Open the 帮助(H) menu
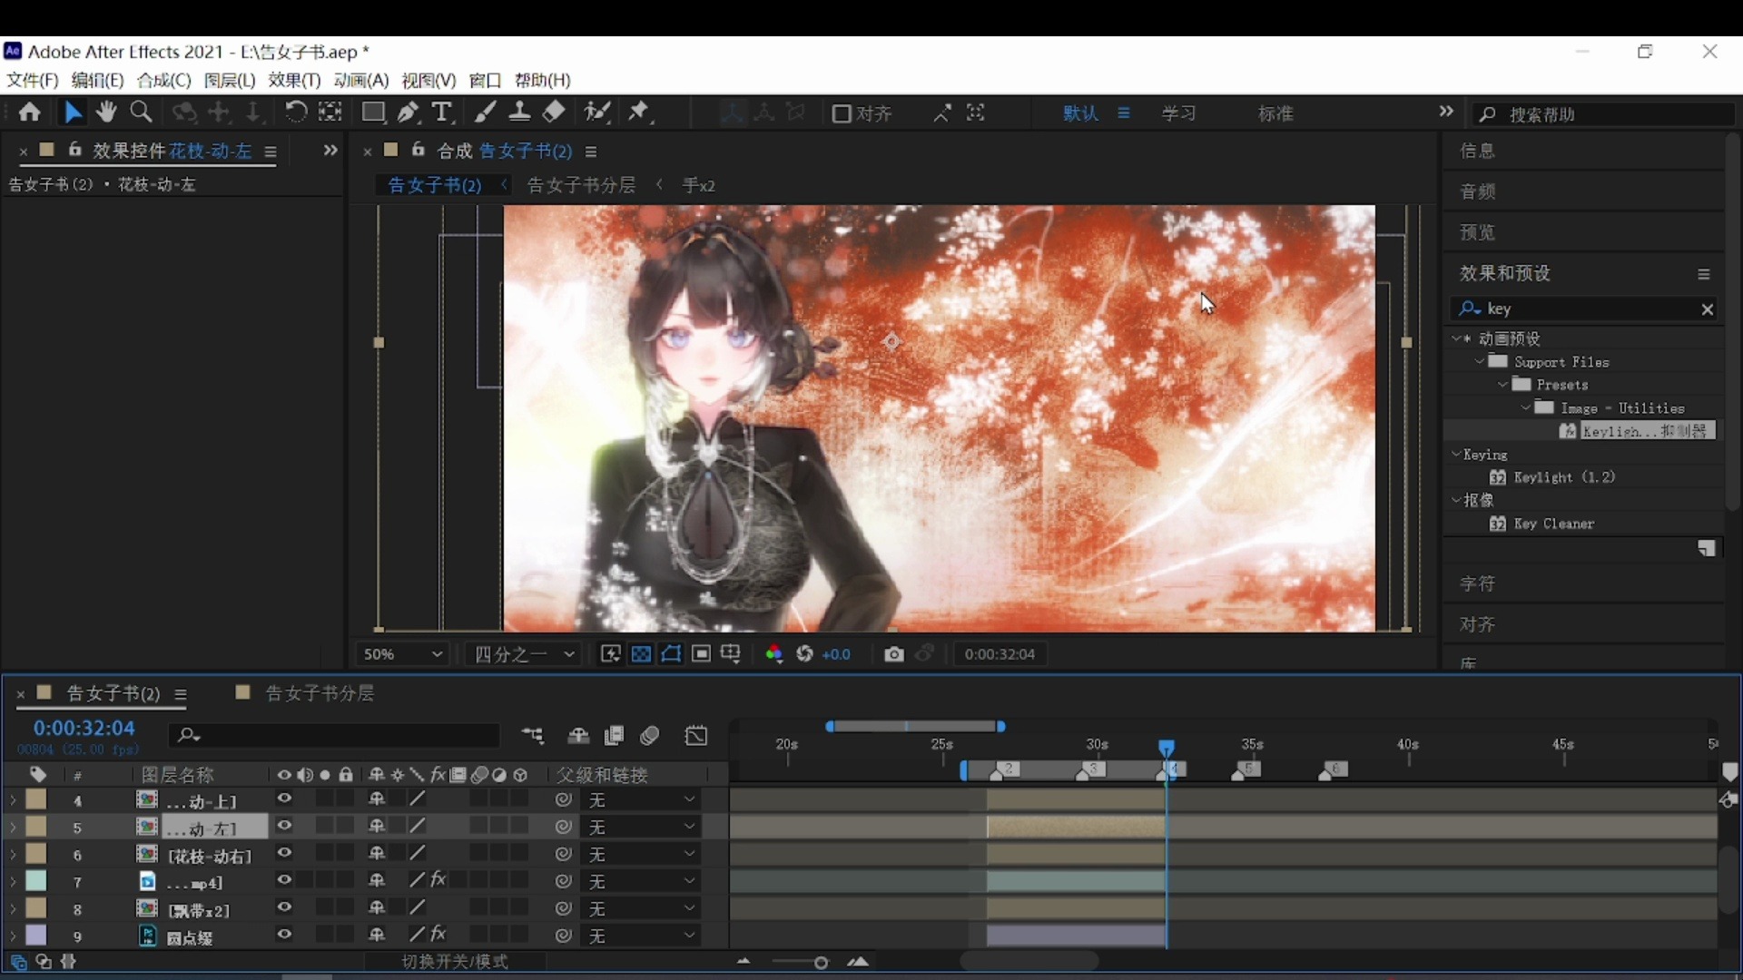Screen dimensions: 1743x980 (x=543, y=80)
